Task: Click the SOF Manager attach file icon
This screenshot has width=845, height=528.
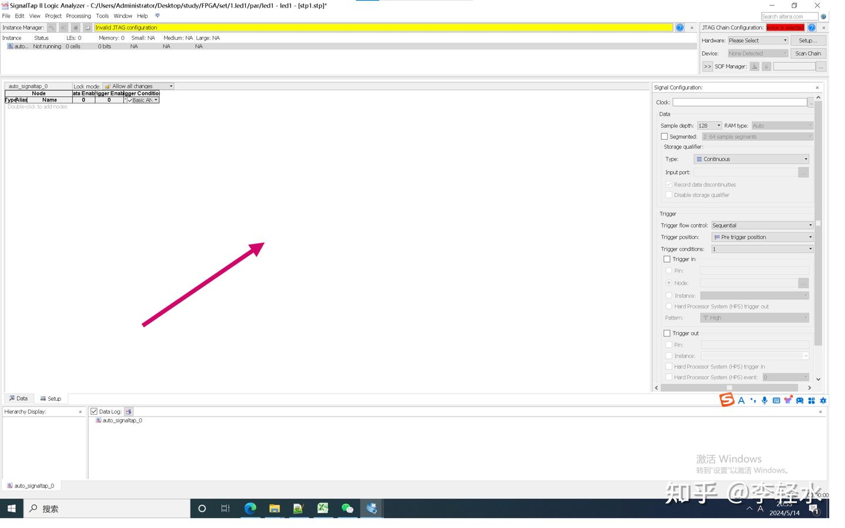Action: 766,66
